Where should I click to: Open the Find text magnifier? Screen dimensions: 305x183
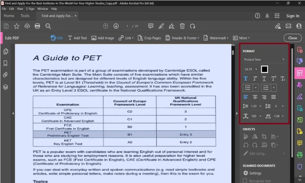[x=48, y=26]
